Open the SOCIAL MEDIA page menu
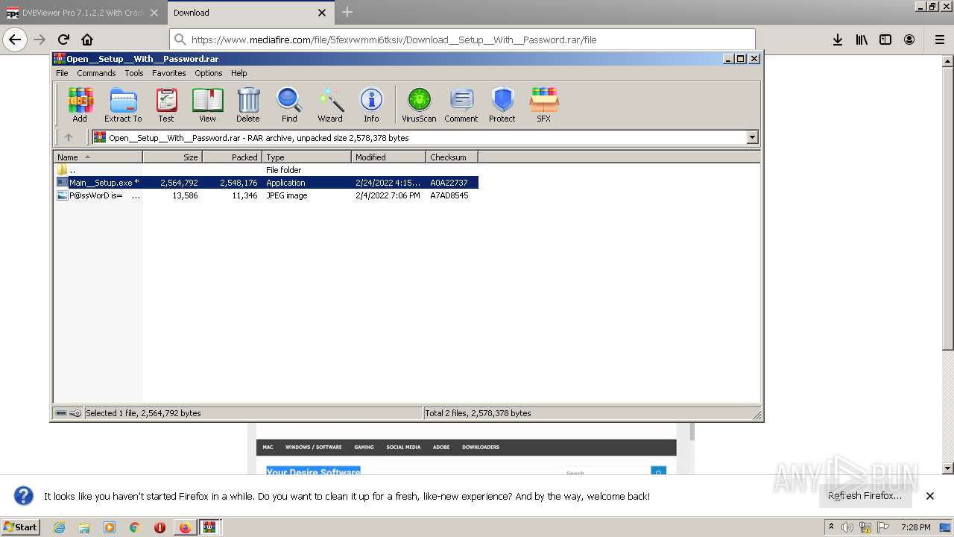Screen dimensions: 954x537 (403, 447)
